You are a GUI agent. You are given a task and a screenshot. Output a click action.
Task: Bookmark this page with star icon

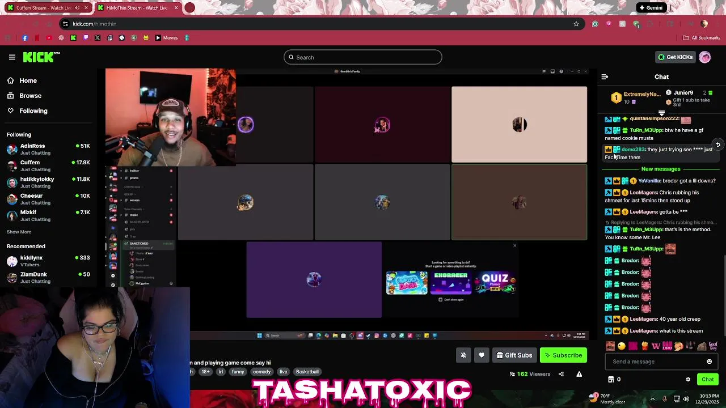[576, 24]
